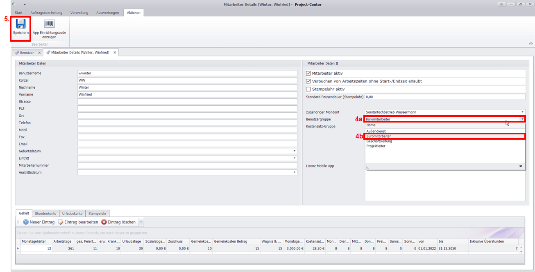The height and width of the screenshot is (272, 535).
Task: Close the Mitarbeiter Details tab
Action: (115, 53)
